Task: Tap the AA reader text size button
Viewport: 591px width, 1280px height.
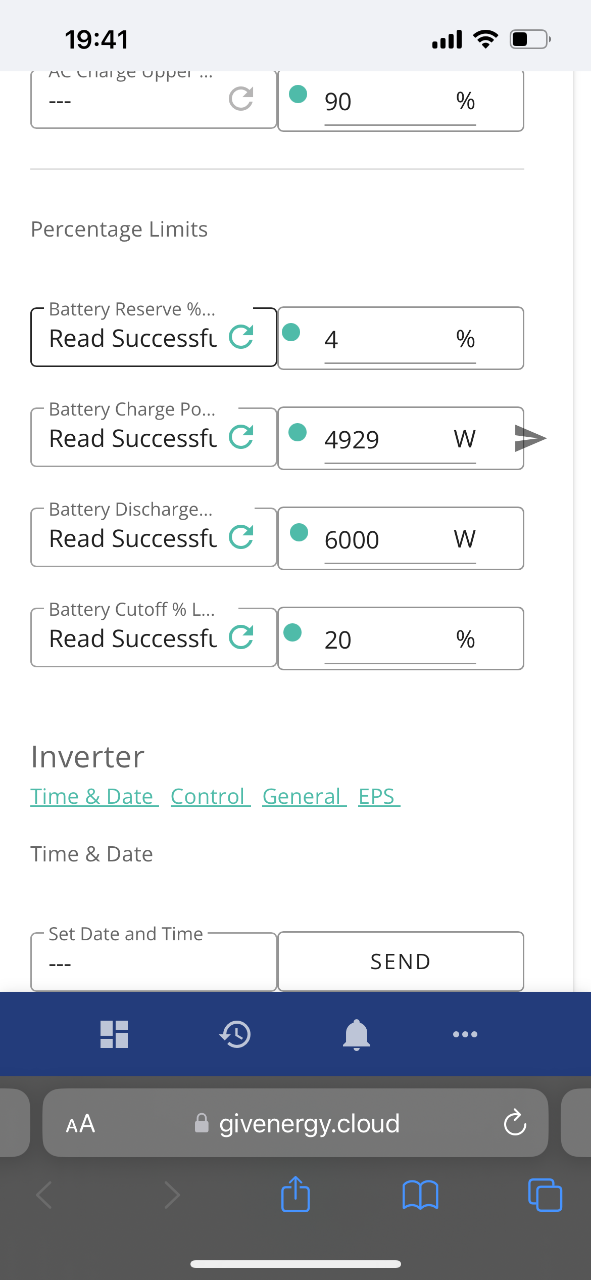Action: point(80,1124)
